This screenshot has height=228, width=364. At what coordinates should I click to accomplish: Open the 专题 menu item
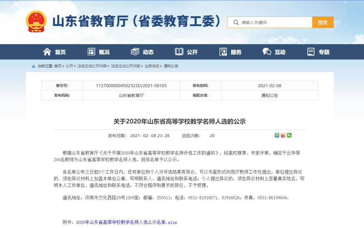(324, 52)
